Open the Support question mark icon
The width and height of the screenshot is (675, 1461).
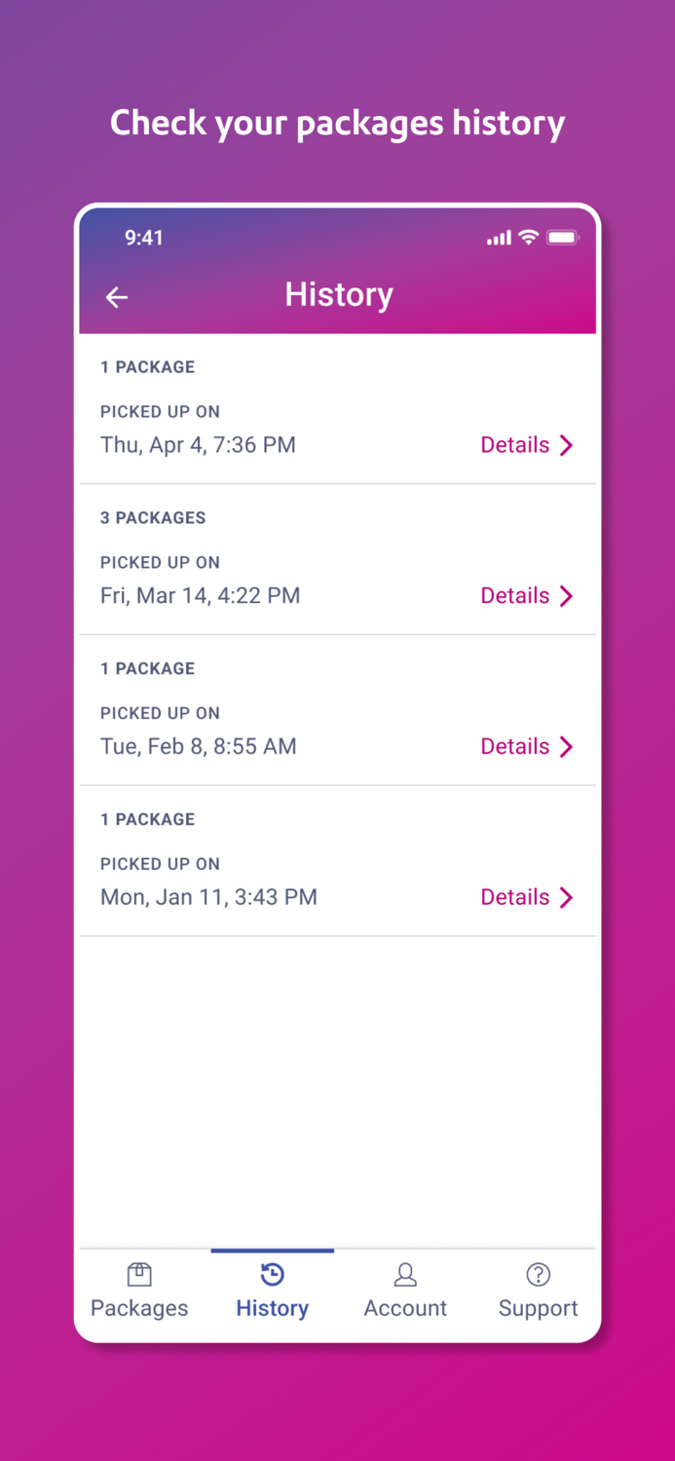pyautogui.click(x=538, y=1273)
